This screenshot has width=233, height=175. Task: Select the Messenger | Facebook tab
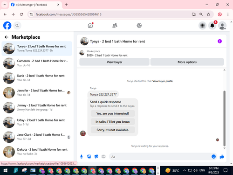(35, 5)
